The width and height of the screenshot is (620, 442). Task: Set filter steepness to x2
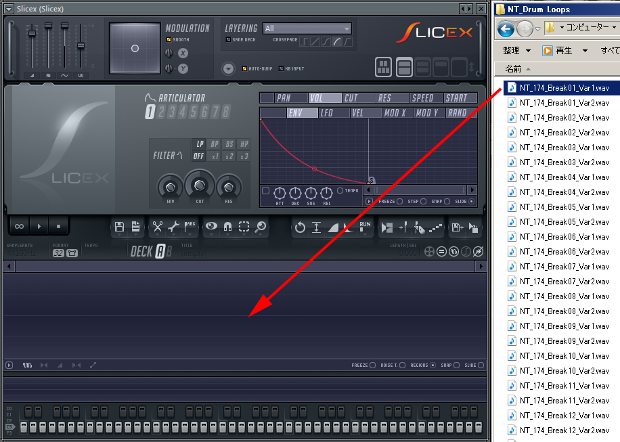coord(229,156)
